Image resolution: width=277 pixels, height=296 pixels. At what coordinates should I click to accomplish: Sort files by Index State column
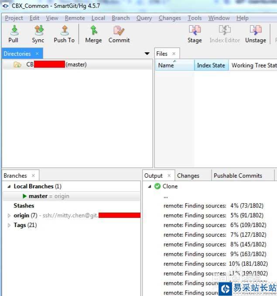(x=212, y=65)
